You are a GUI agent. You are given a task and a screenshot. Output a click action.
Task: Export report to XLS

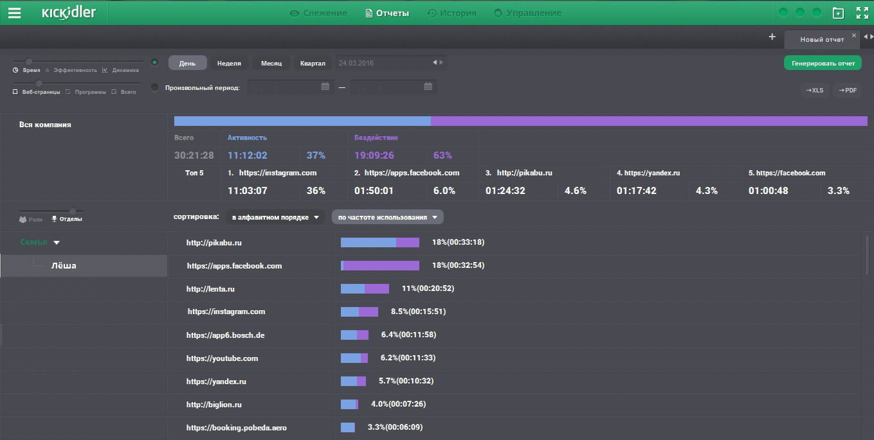pos(815,90)
